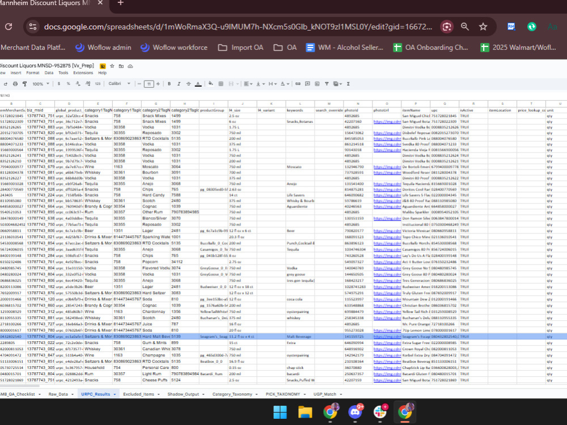Open the fill color picker
The width and height of the screenshot is (567, 425).
click(211, 84)
